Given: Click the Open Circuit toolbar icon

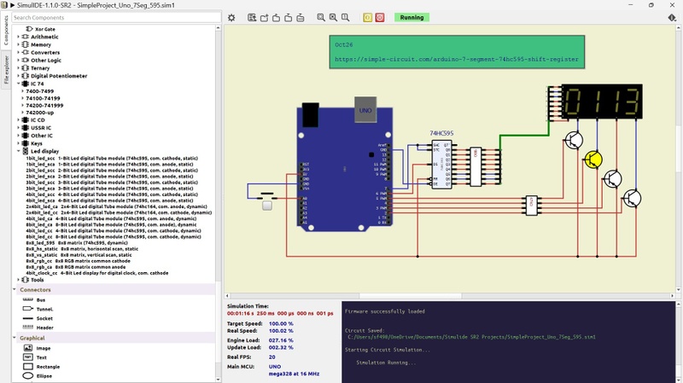Looking at the screenshot, I should coord(264,18).
